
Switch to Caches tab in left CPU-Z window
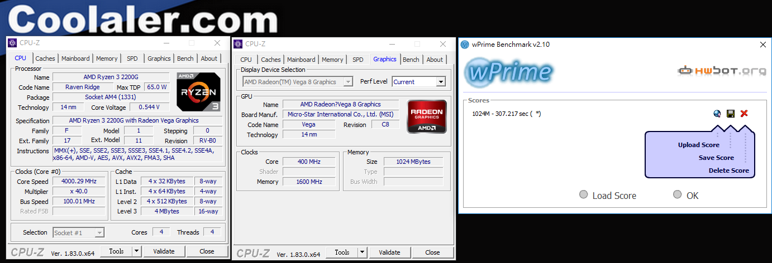coord(45,59)
